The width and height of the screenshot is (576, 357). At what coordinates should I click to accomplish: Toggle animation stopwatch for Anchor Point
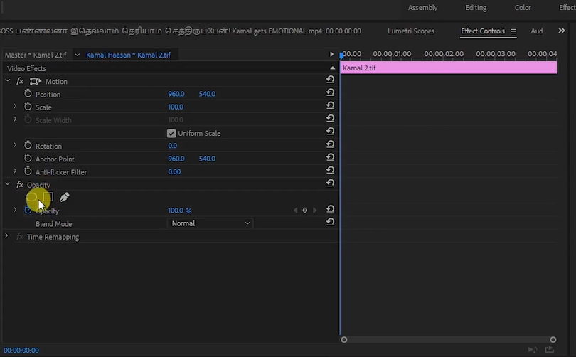tap(28, 159)
